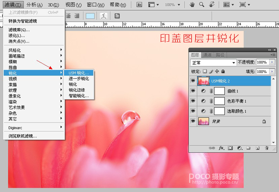Image resolution: width=279 pixels, height=192 pixels.
Task: Click the View Extras filmstrip icon
Action: pos(151,4)
